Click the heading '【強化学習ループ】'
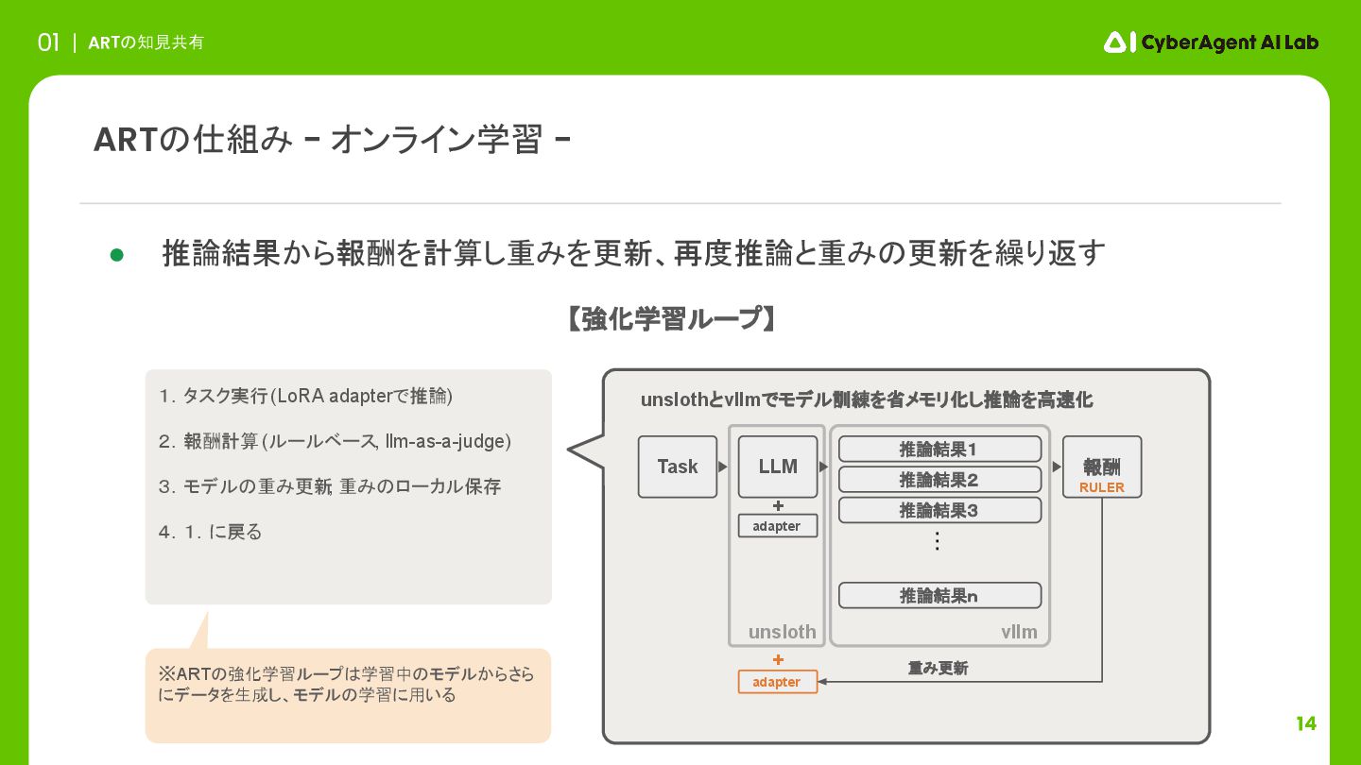 click(x=672, y=319)
